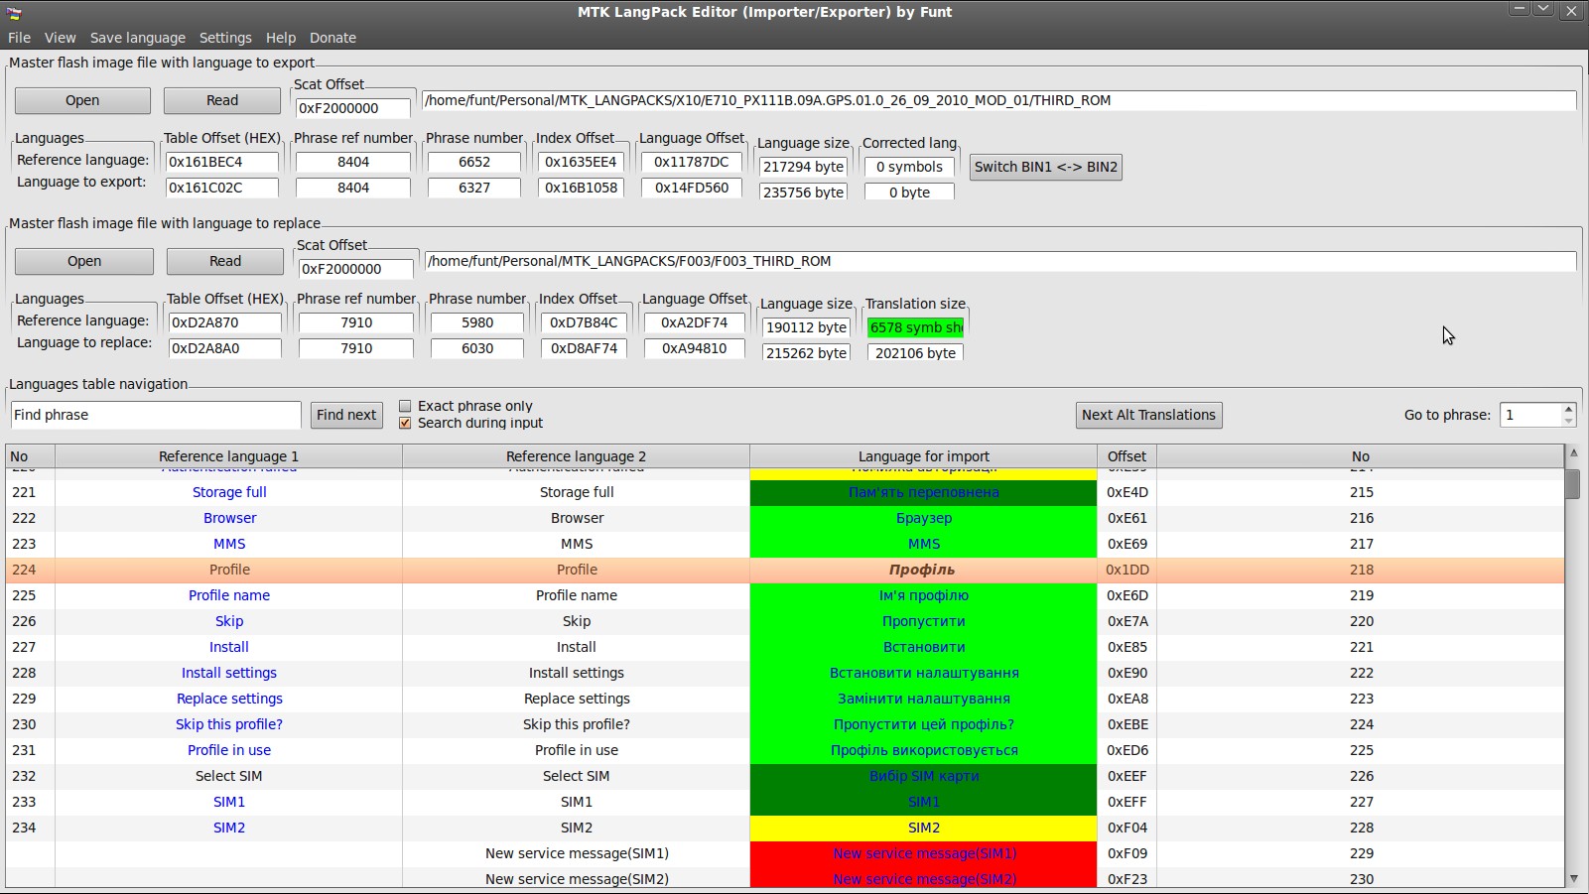Click the Find phrase input field
The width and height of the screenshot is (1589, 894).
pyautogui.click(x=155, y=415)
